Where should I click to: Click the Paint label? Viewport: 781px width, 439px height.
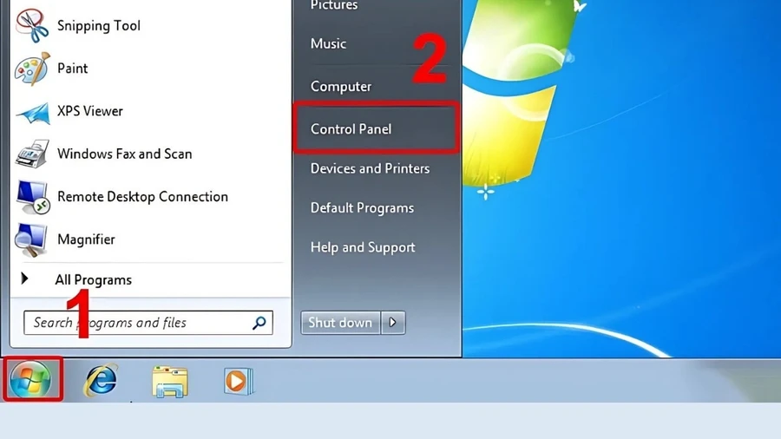point(73,69)
